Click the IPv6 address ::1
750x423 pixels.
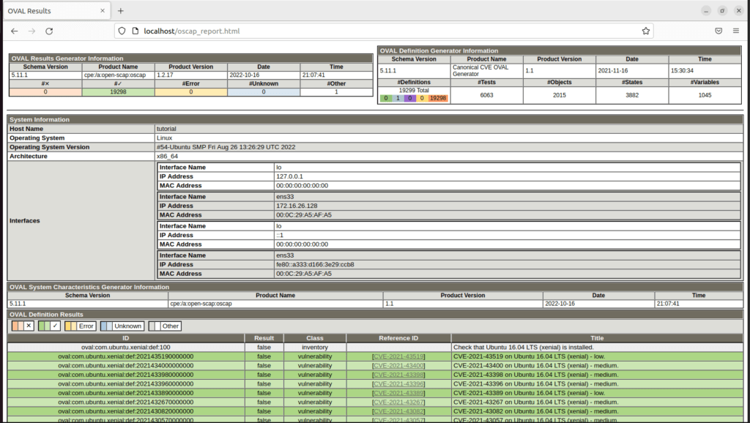coord(280,235)
